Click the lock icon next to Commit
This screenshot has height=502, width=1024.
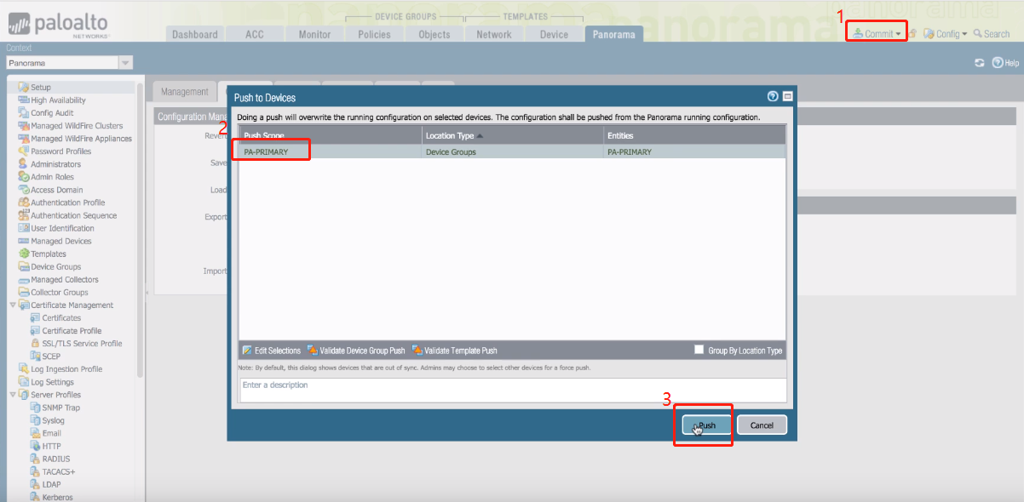click(912, 34)
